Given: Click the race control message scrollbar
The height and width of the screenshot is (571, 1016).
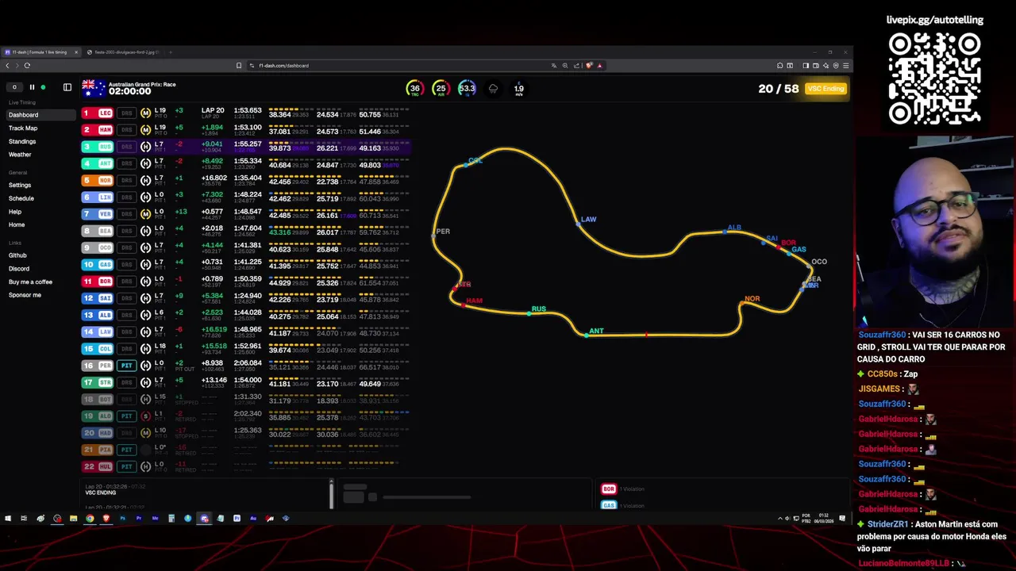Looking at the screenshot, I should click(x=331, y=494).
